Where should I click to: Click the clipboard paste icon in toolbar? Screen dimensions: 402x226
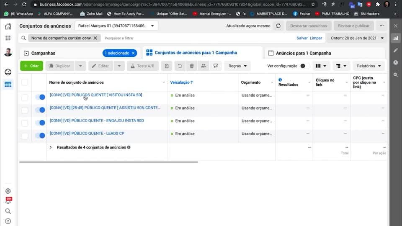167,66
